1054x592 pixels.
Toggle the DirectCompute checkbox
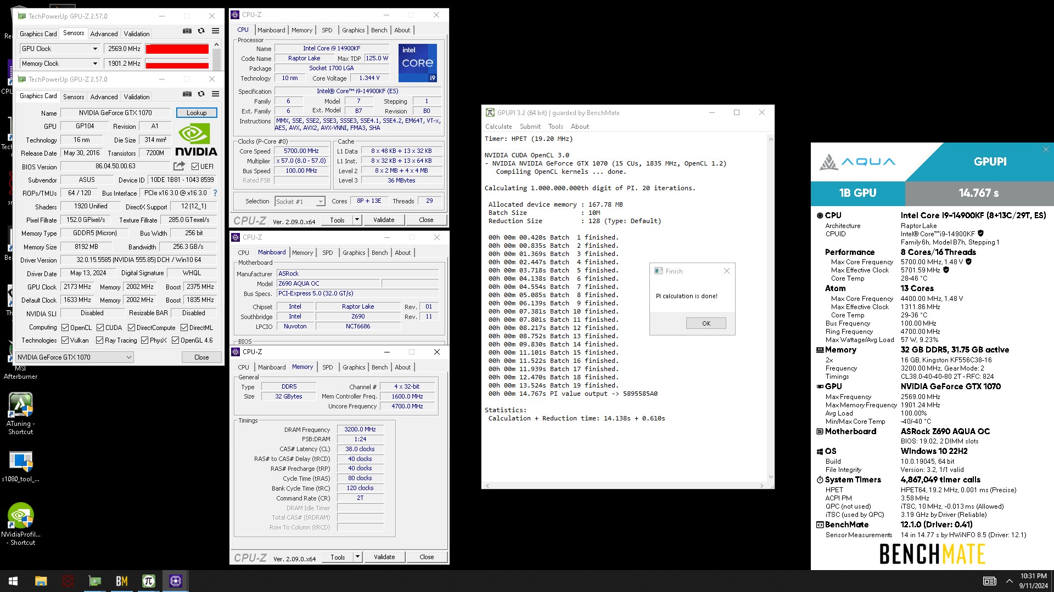[132, 328]
